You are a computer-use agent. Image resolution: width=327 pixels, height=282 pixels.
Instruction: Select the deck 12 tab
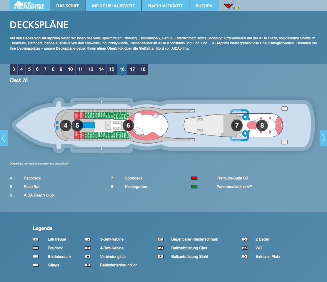tap(91, 69)
